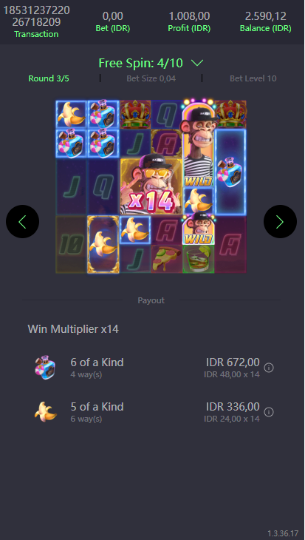Click the tall striped monkey WILD symbol

[x=199, y=144]
